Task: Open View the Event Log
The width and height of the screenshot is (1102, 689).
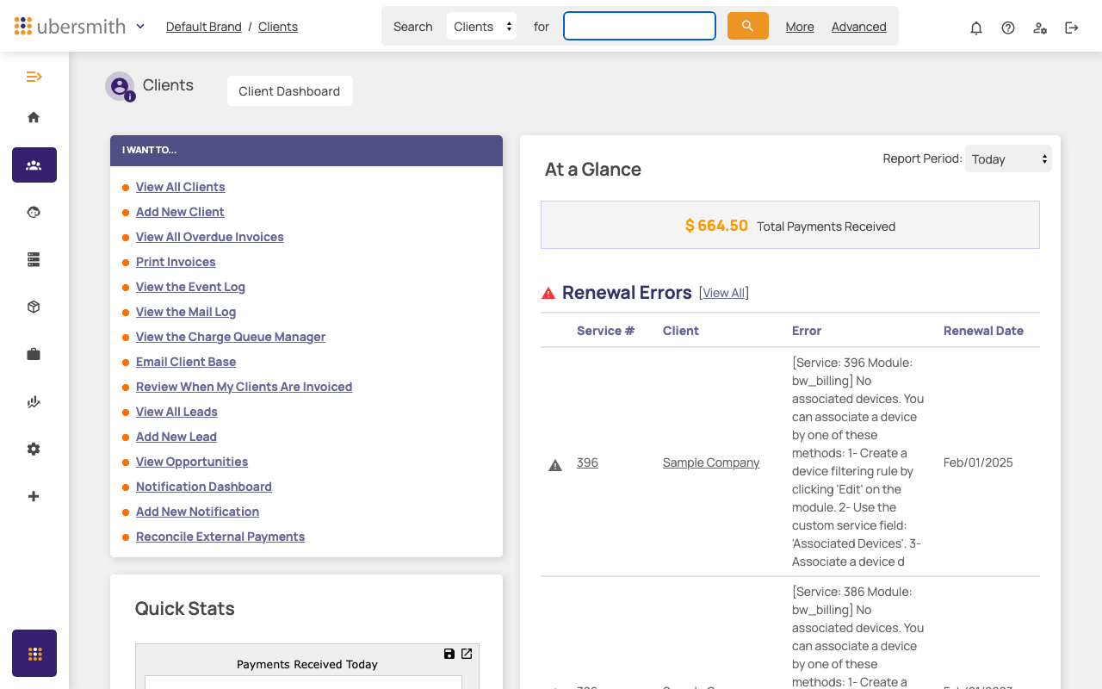Action: coord(190,287)
